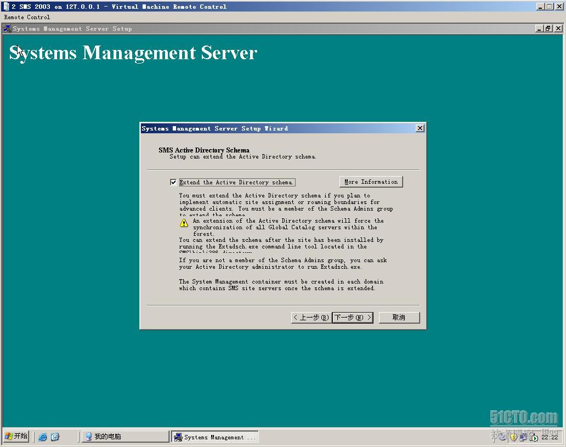The width and height of the screenshot is (566, 447).
Task: Close the Setup Wizard dialog
Action: (x=420, y=128)
